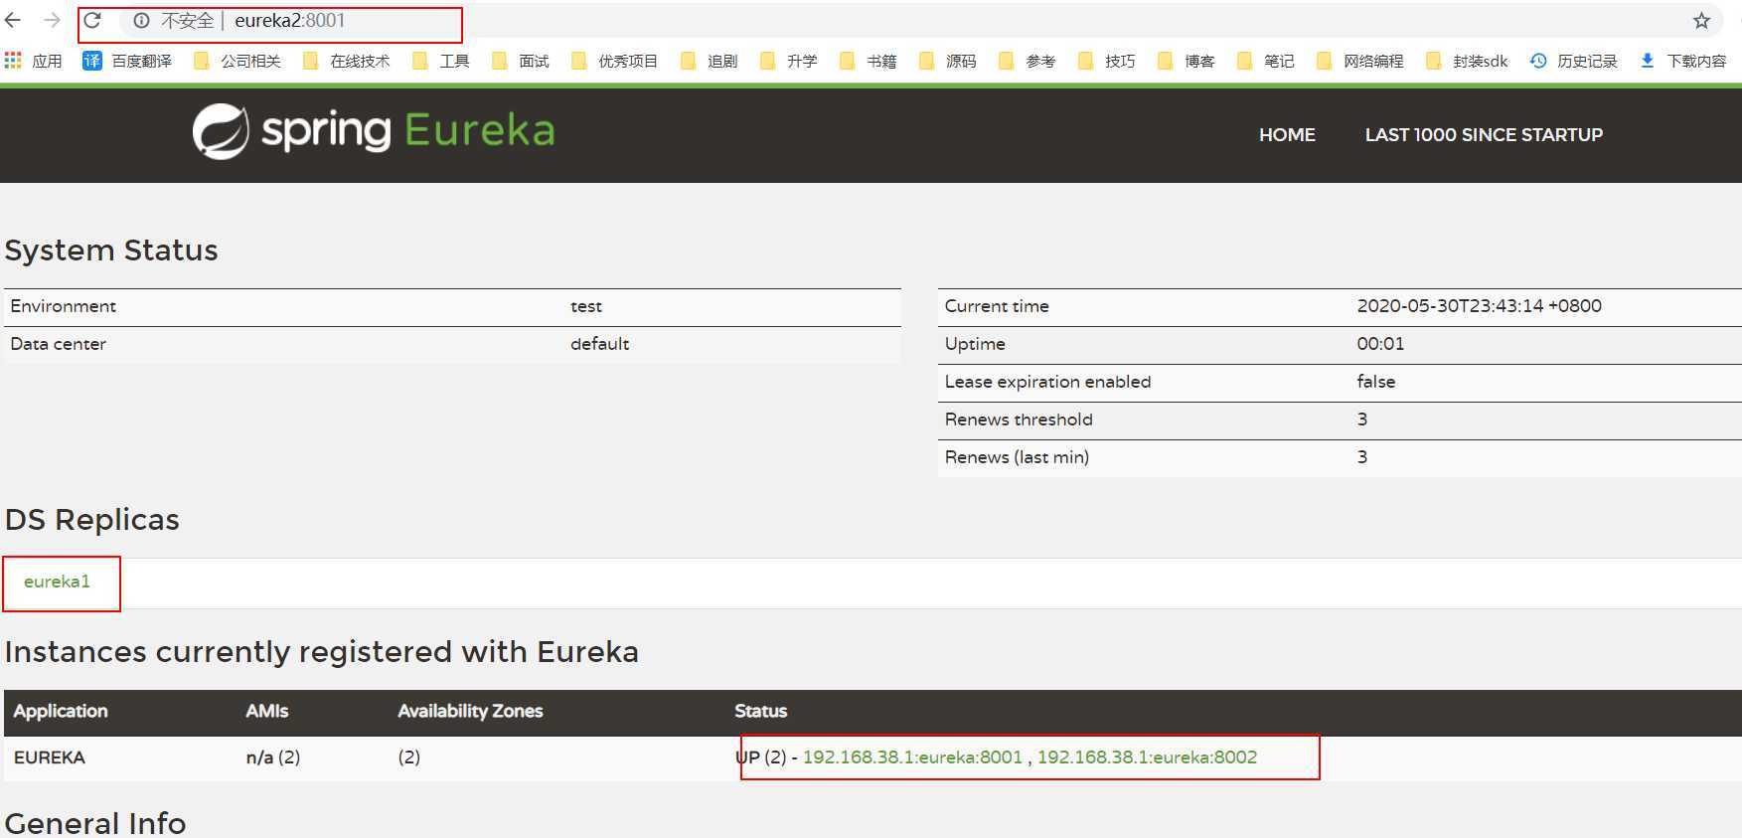This screenshot has height=838, width=1742.
Task: Select the System Status heading
Action: click(111, 251)
